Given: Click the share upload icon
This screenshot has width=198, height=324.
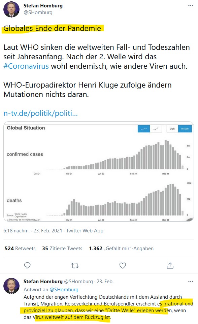Looking at the screenshot, I should [170, 265].
